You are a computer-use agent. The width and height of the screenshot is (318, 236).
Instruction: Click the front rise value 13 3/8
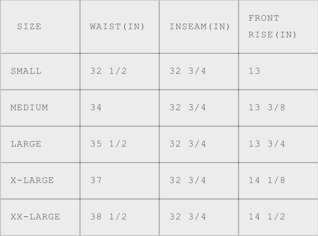tap(267, 108)
